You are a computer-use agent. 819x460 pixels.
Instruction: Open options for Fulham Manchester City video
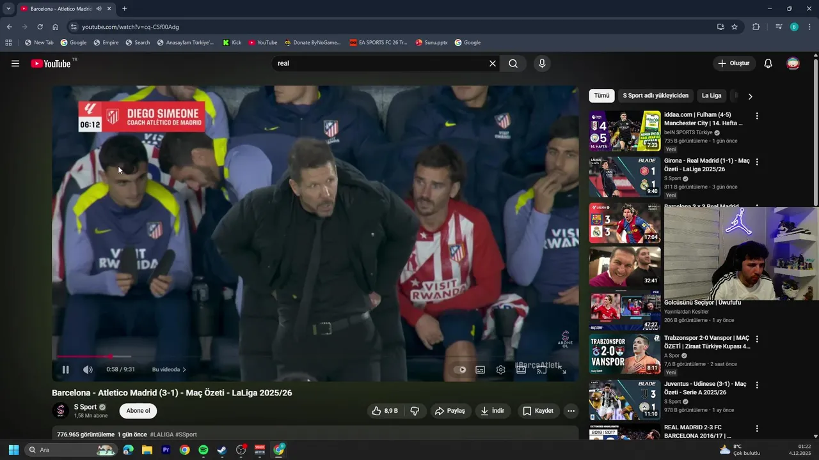757,116
